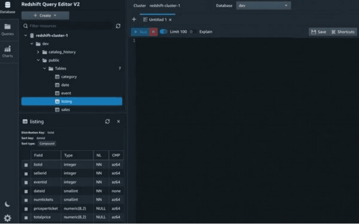
Task: Click the numtickets column icon
Action: (26, 200)
